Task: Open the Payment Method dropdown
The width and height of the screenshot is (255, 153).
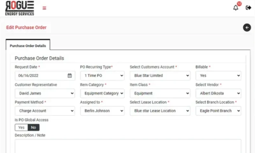Action: tap(45, 111)
